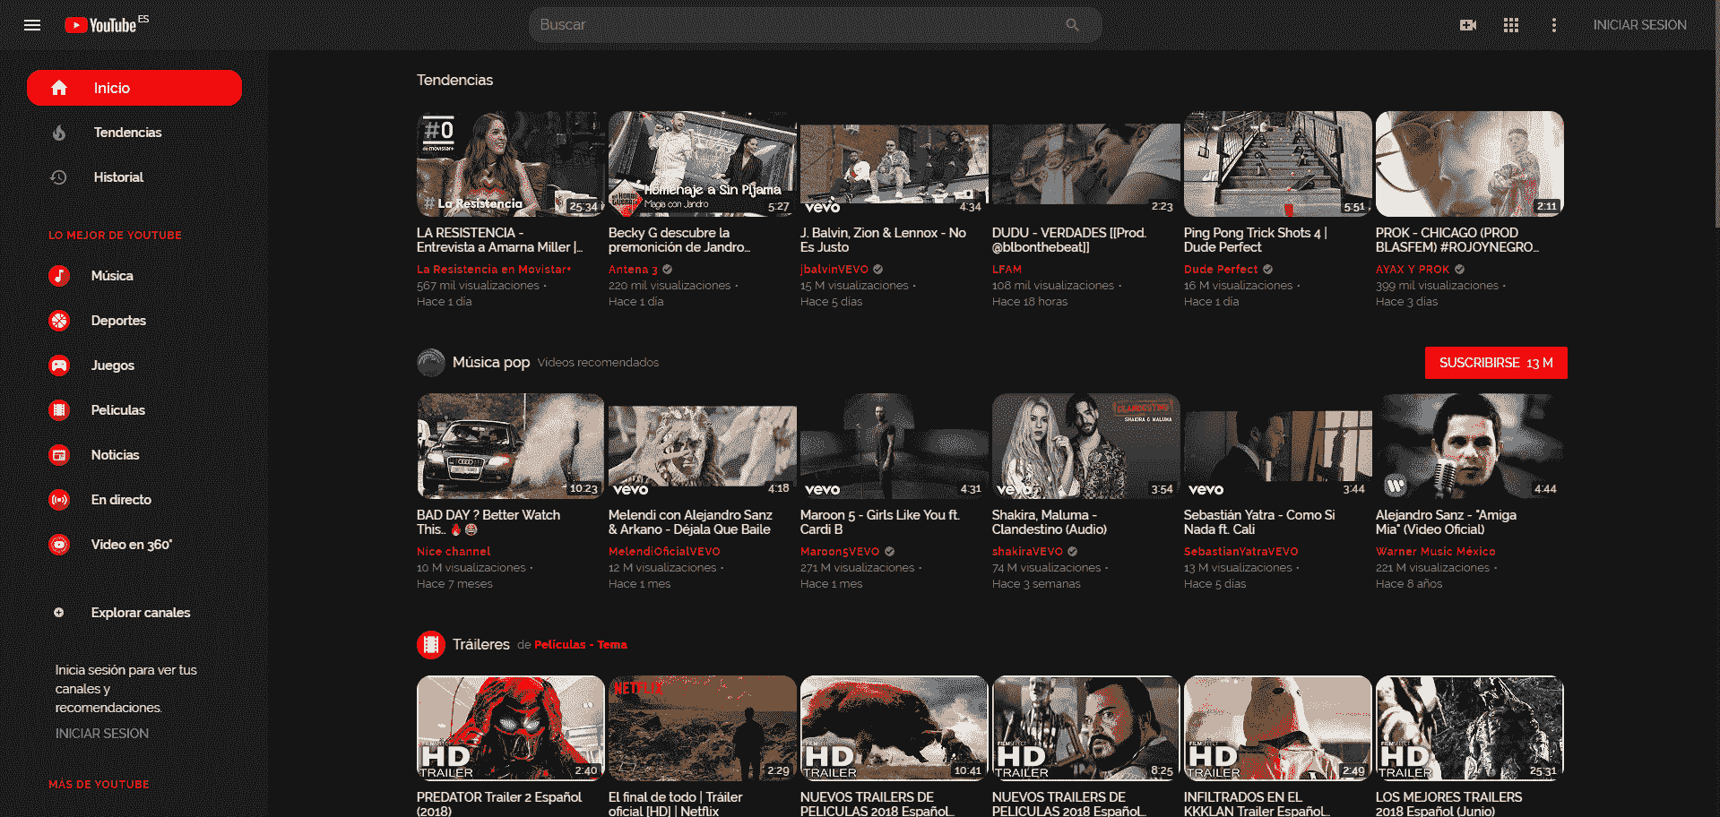1720x817 pixels.
Task: Open the jbalvinVEVO channel link
Action: tap(834, 270)
